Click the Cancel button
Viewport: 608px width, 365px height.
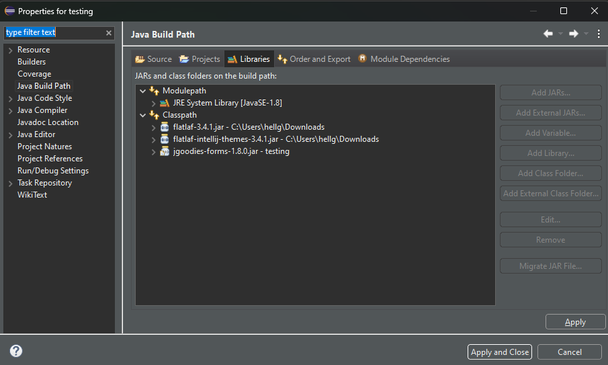pos(569,352)
